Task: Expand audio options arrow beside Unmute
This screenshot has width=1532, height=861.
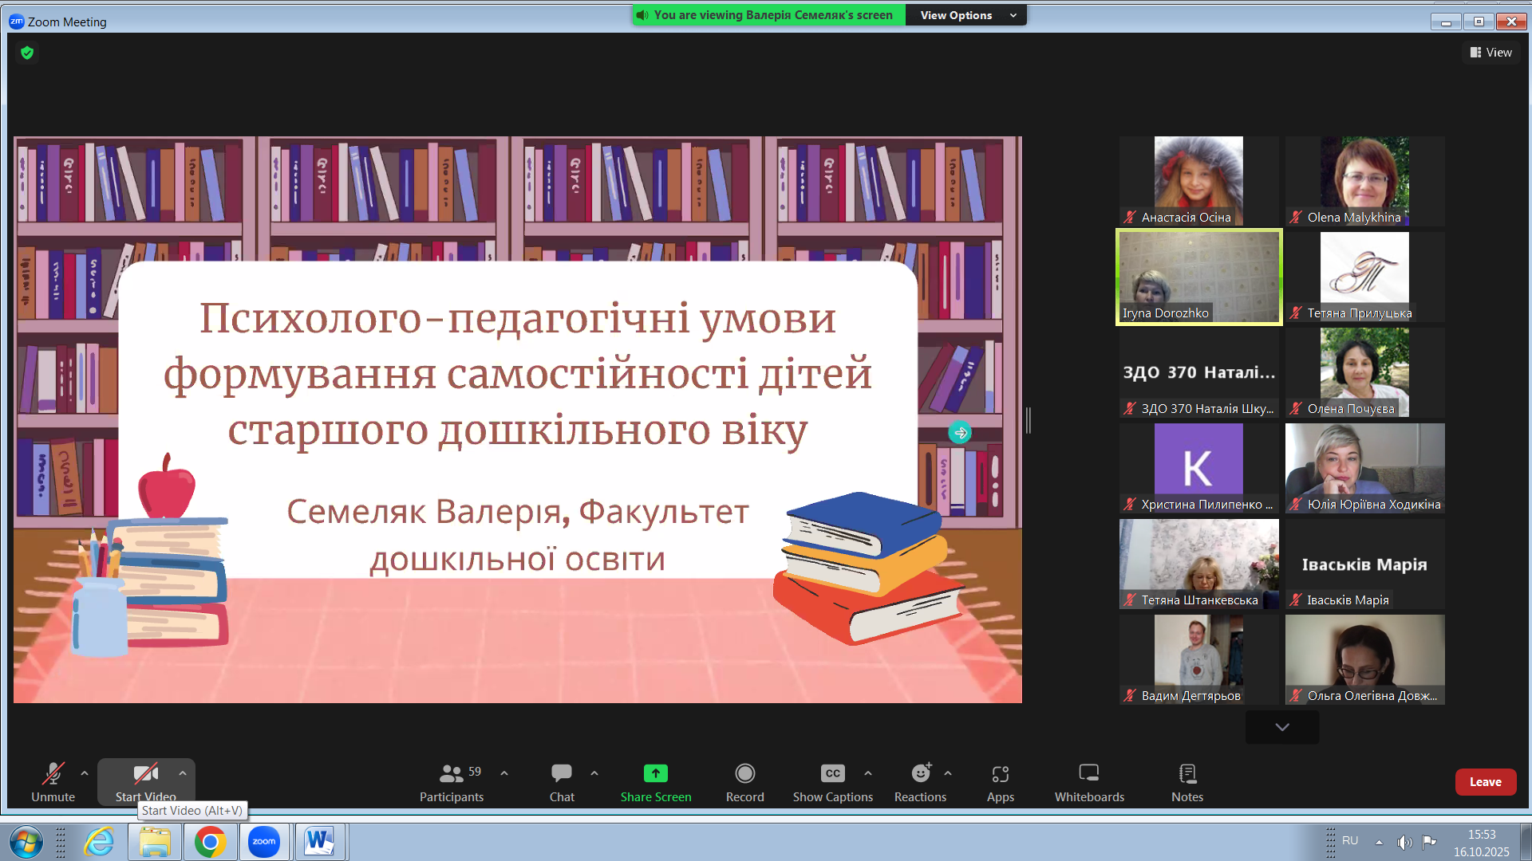Action: tap(85, 773)
